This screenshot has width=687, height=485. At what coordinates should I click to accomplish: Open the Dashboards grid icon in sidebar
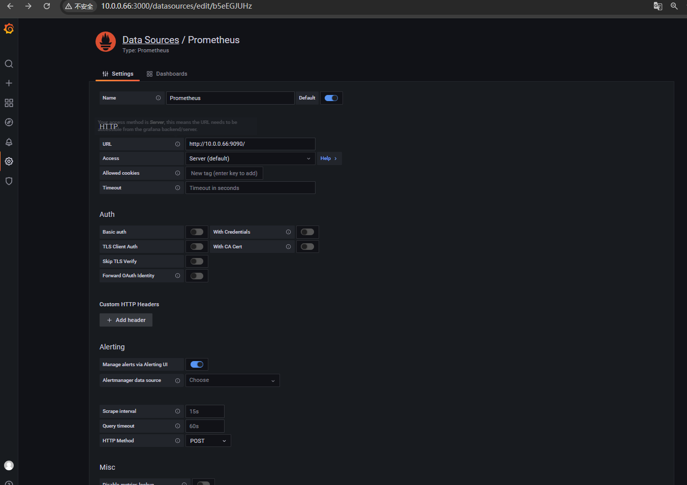point(9,103)
